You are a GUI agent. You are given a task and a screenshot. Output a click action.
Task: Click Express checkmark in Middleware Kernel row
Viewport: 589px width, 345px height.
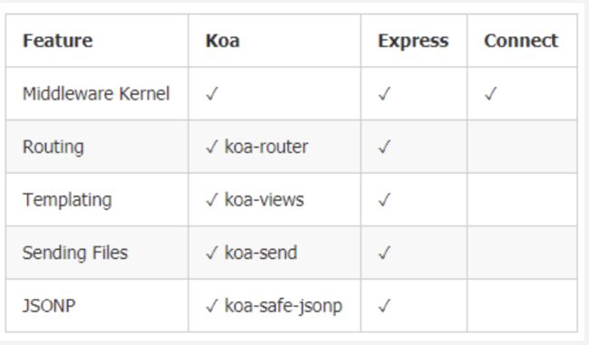[384, 93]
